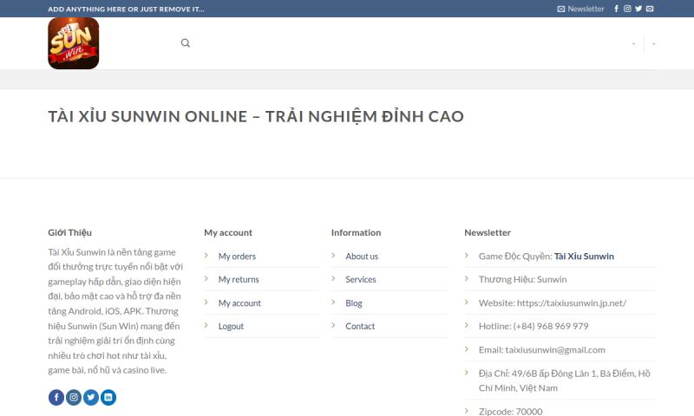The width and height of the screenshot is (694, 416).
Task: Go to My orders
Action: (x=237, y=257)
